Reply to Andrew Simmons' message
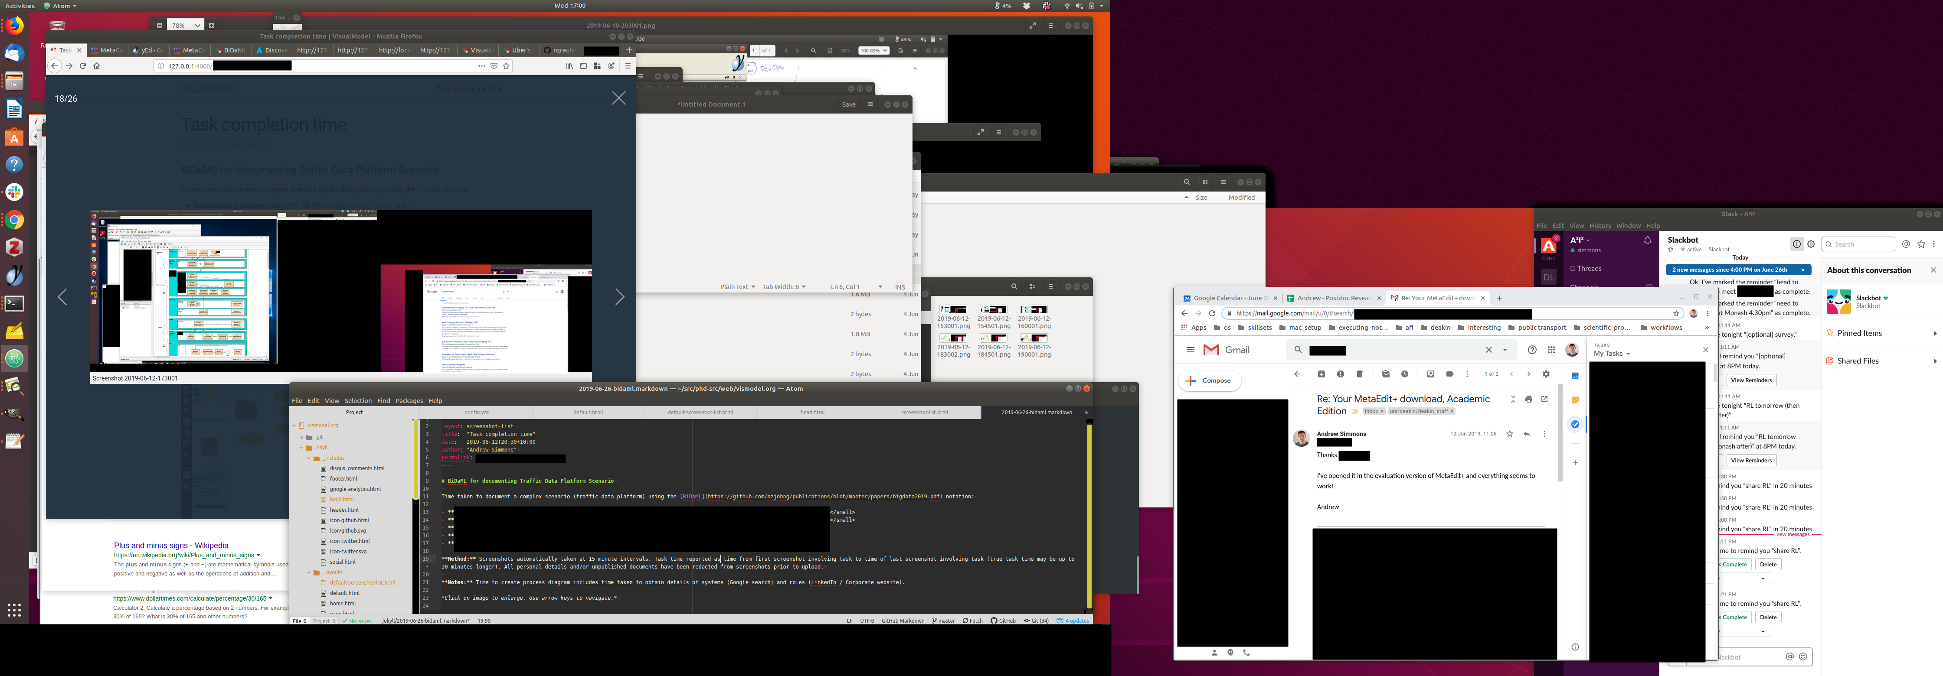Viewport: 1943px width, 676px height. click(1527, 434)
